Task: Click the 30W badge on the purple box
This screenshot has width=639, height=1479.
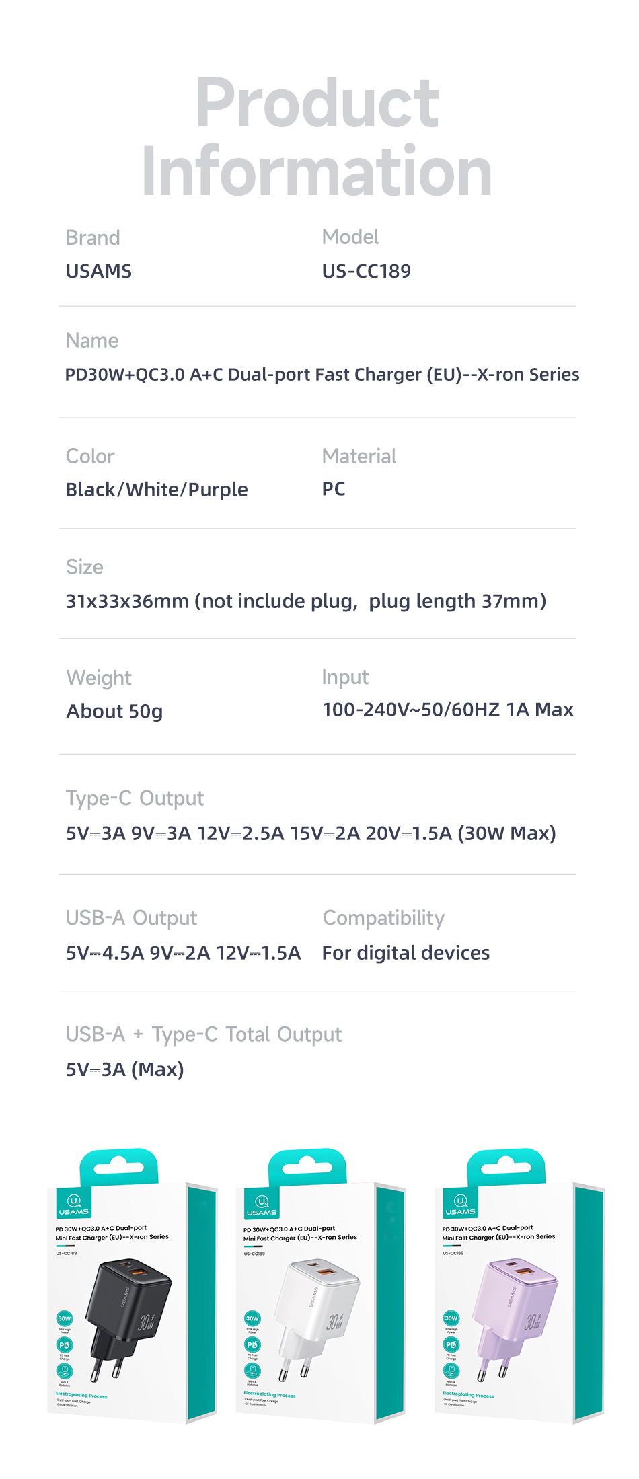Action: click(451, 1318)
